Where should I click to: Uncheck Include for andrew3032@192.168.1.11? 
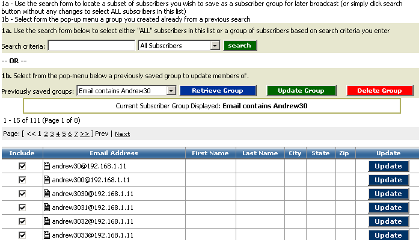22,221
